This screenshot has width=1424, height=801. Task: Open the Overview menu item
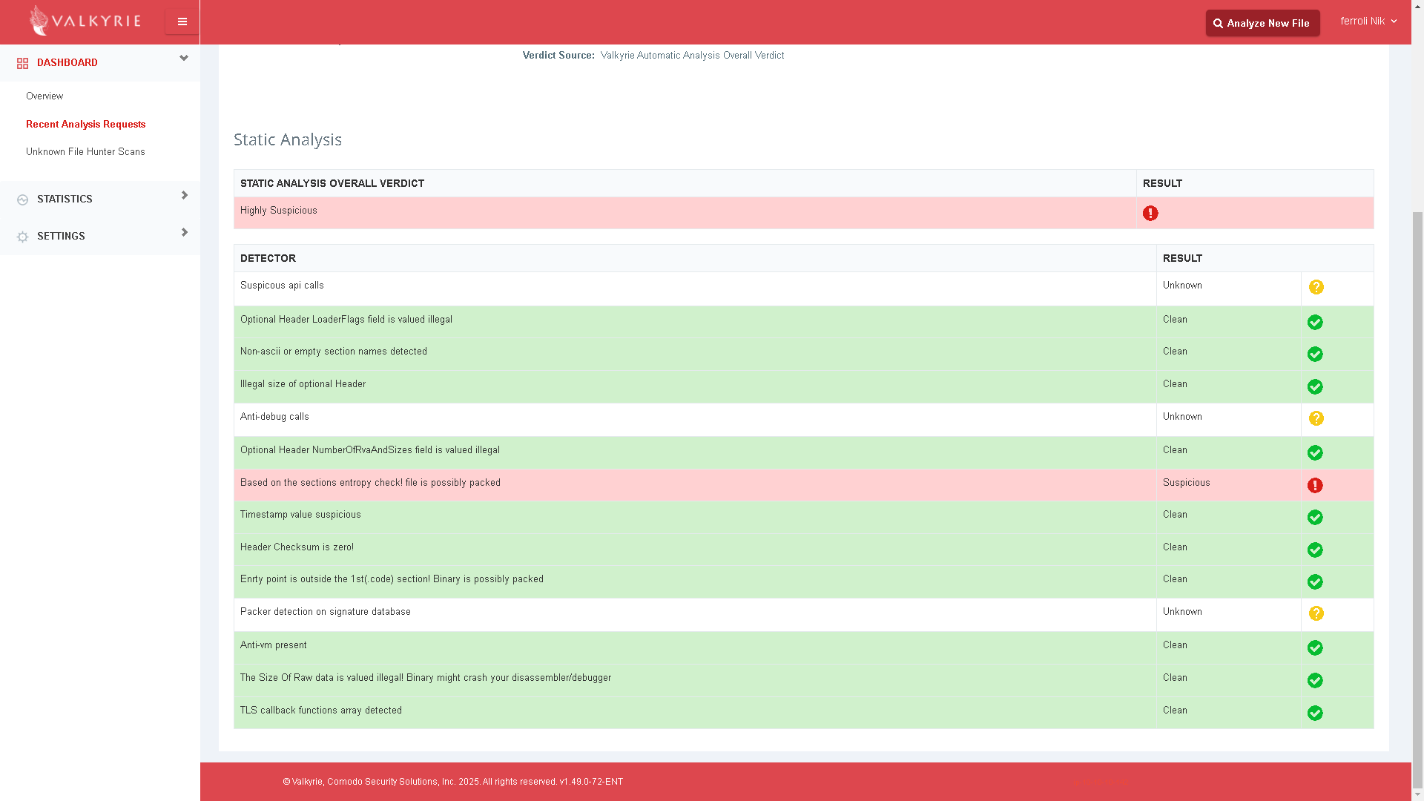pos(44,96)
